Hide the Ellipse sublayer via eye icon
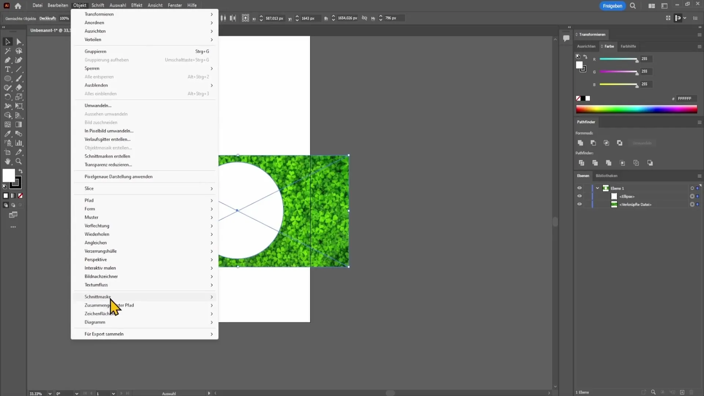 point(579,196)
